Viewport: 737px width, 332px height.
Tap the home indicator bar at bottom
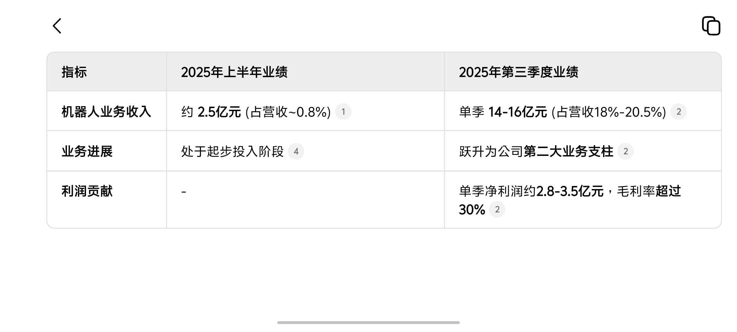coord(368,322)
